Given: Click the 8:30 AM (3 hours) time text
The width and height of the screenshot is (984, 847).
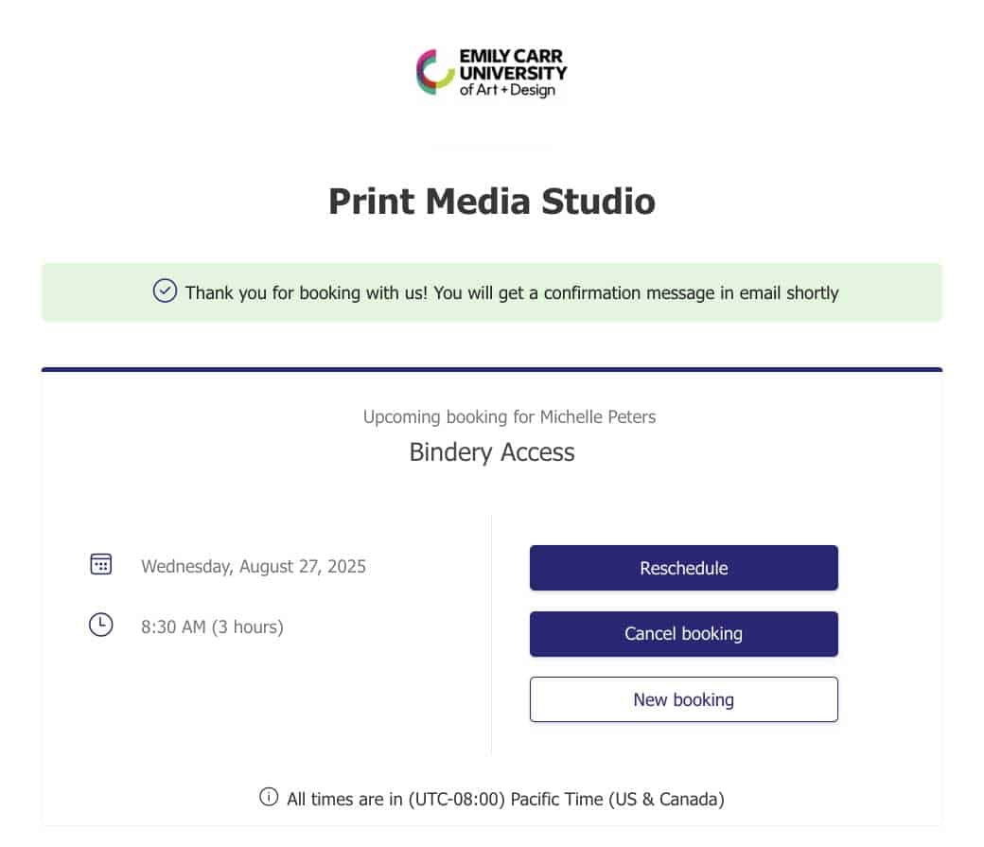Looking at the screenshot, I should click(x=212, y=626).
